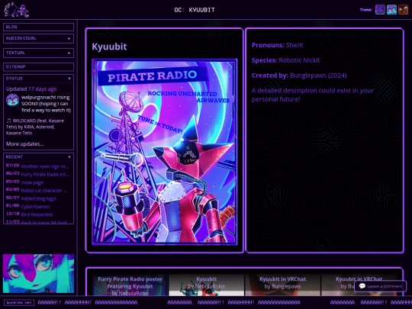The height and width of the screenshot is (309, 412).
Task: Collapse the STATUS panel arrow
Action: (x=69, y=79)
